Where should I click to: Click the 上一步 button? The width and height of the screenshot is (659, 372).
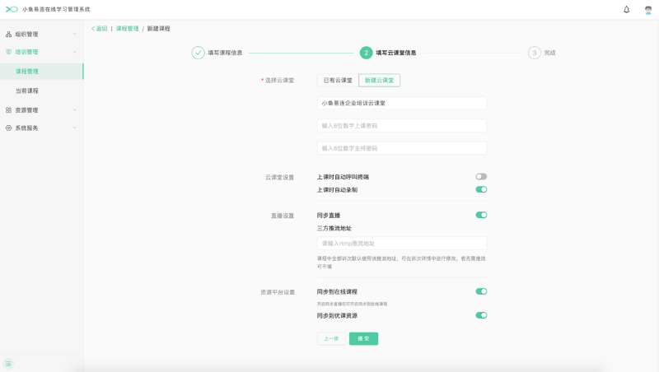331,339
